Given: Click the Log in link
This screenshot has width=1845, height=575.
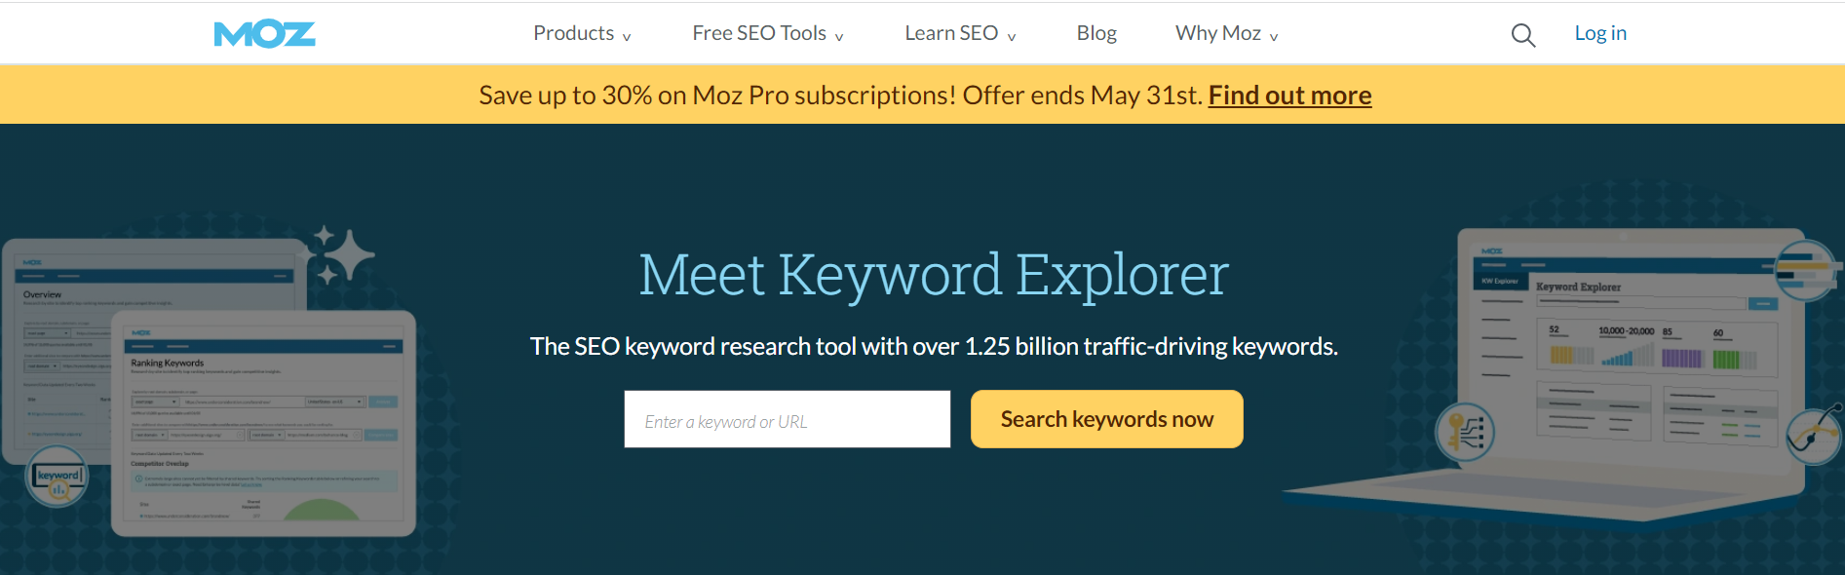Looking at the screenshot, I should click(1600, 33).
